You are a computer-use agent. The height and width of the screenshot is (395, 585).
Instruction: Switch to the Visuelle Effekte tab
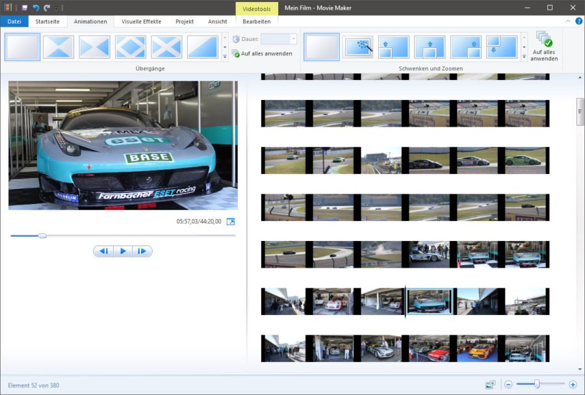(141, 21)
